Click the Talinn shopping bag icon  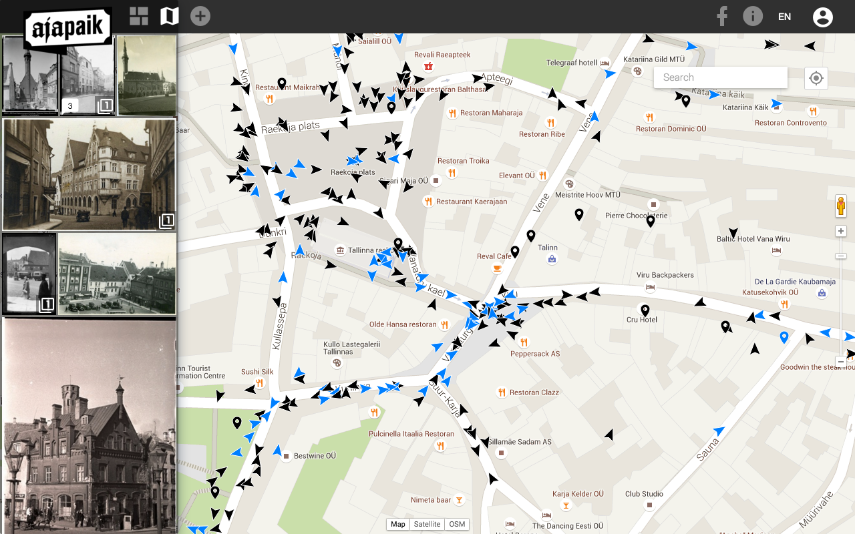[552, 259]
